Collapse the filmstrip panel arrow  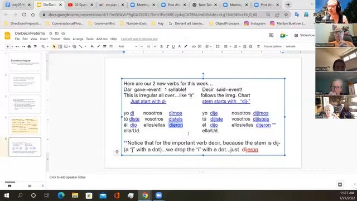(42, 186)
